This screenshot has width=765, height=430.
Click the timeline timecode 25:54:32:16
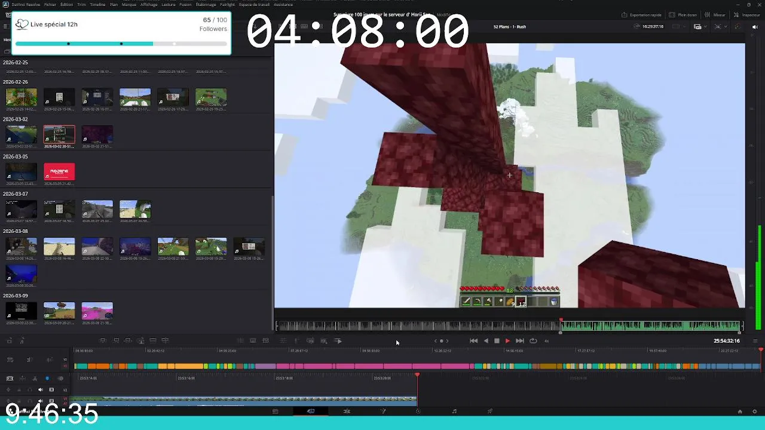point(726,341)
